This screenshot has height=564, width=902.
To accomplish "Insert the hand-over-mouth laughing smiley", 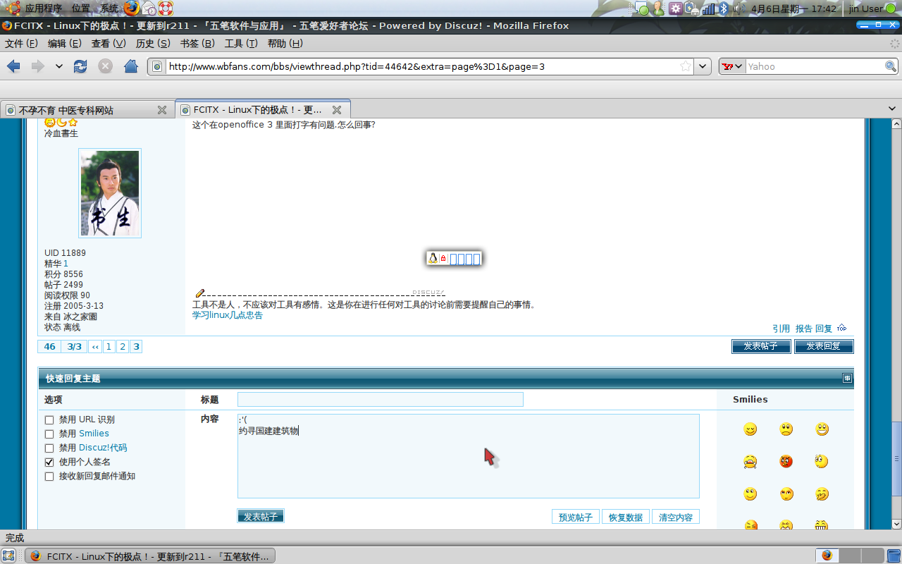I will click(x=822, y=494).
